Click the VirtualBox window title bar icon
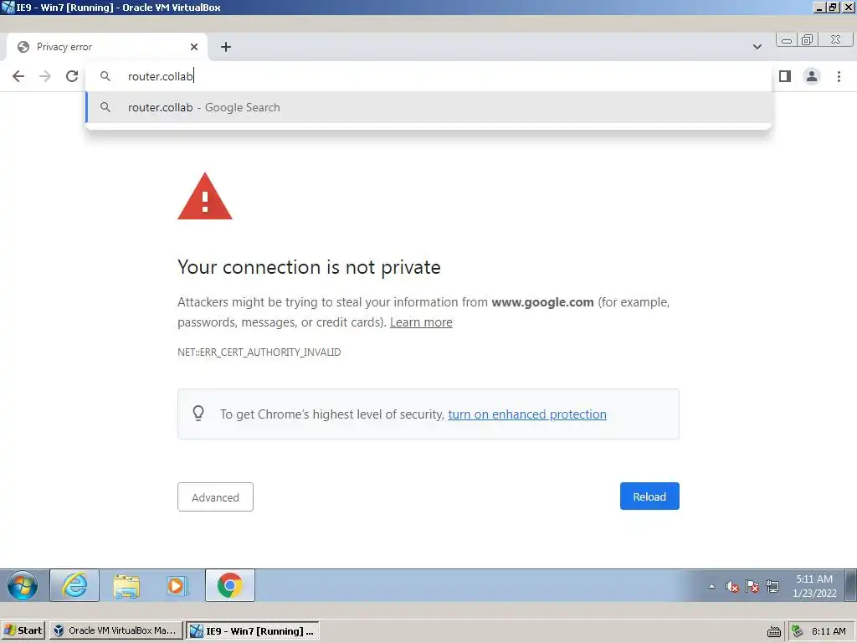Image resolution: width=857 pixels, height=643 pixels. (x=8, y=7)
